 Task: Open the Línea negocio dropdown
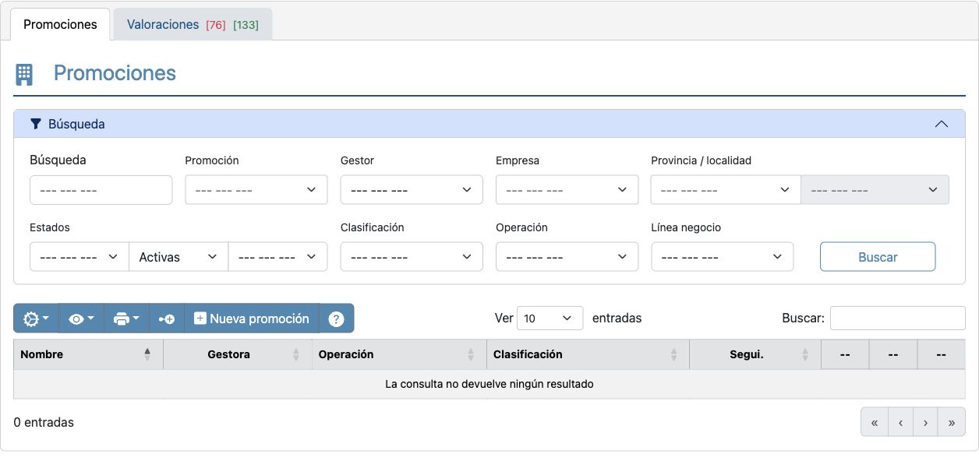tap(723, 257)
